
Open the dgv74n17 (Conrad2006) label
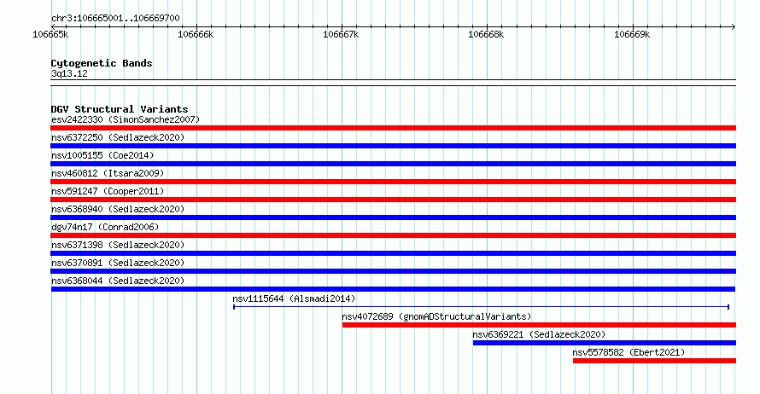[105, 227]
